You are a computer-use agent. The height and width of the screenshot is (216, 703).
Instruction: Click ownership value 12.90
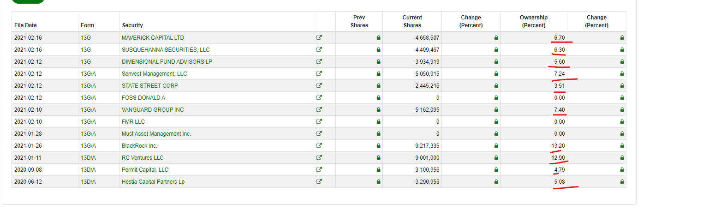click(558, 158)
